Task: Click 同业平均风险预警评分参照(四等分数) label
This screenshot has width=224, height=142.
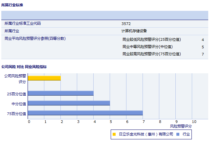Action: coord(35,38)
